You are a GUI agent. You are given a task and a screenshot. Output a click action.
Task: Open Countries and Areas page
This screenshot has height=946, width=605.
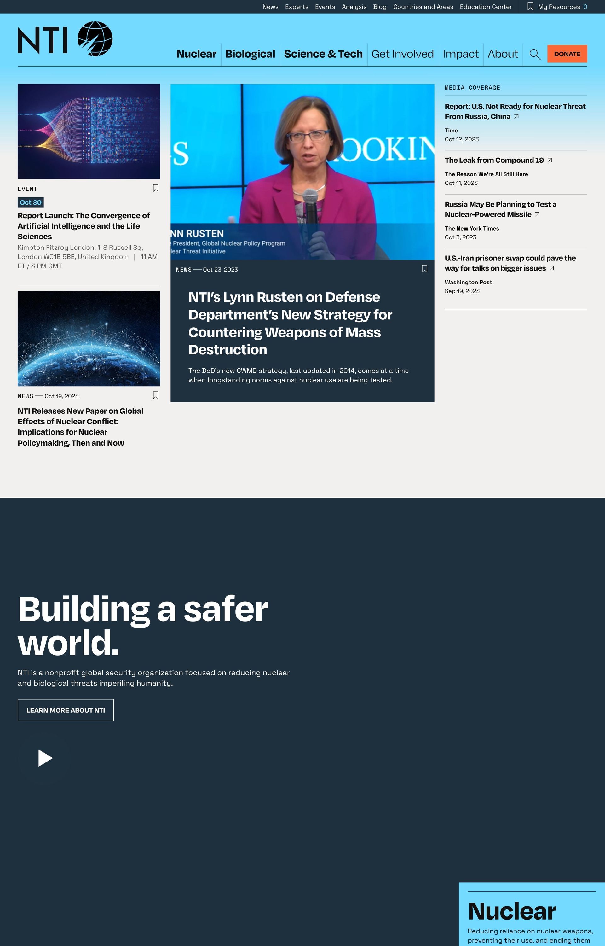[423, 7]
